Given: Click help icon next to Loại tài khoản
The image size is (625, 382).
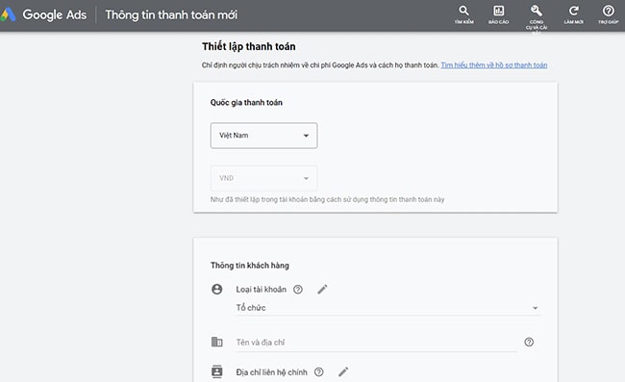Looking at the screenshot, I should [298, 290].
